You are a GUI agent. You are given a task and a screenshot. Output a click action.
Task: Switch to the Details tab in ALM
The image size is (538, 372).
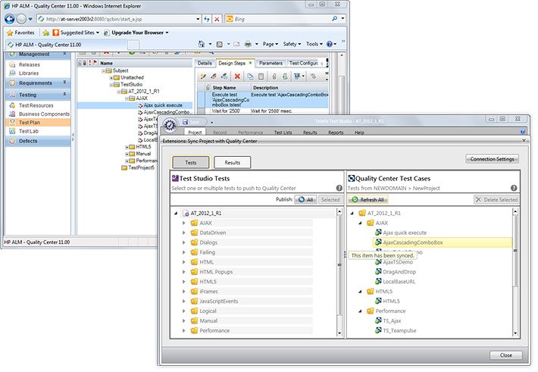coord(205,63)
